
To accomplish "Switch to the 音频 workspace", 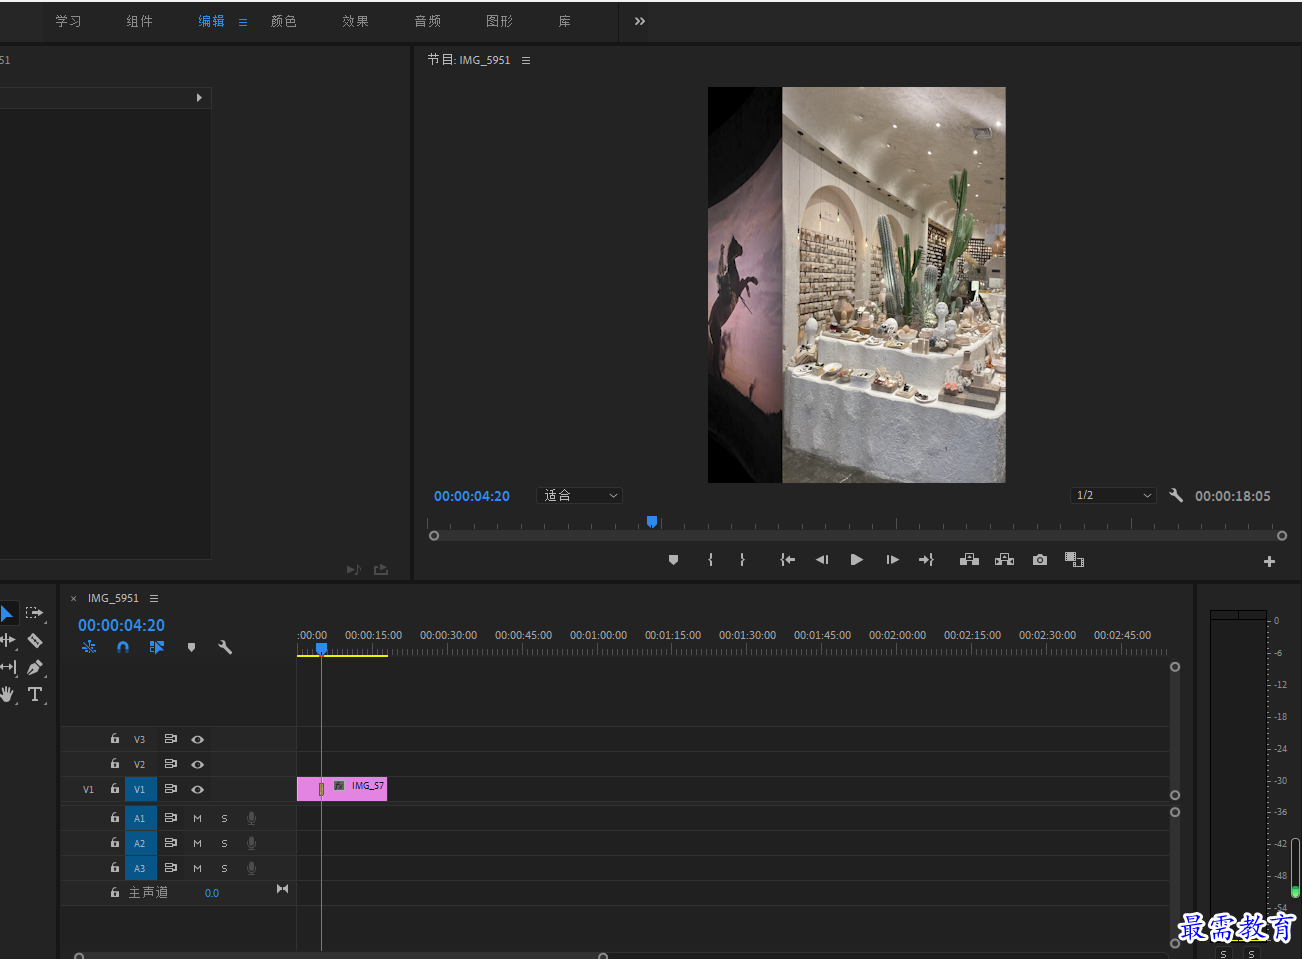I will [427, 21].
